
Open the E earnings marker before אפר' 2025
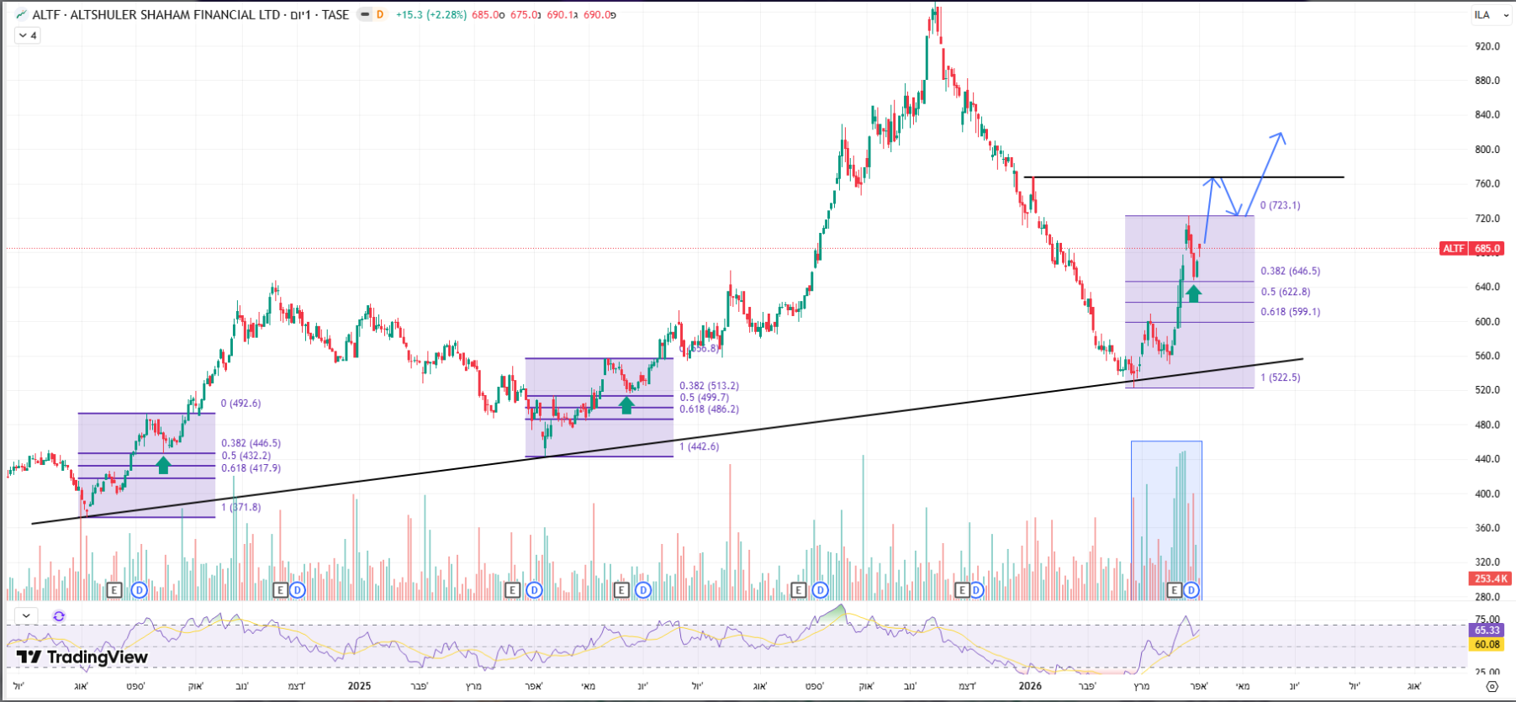click(511, 590)
